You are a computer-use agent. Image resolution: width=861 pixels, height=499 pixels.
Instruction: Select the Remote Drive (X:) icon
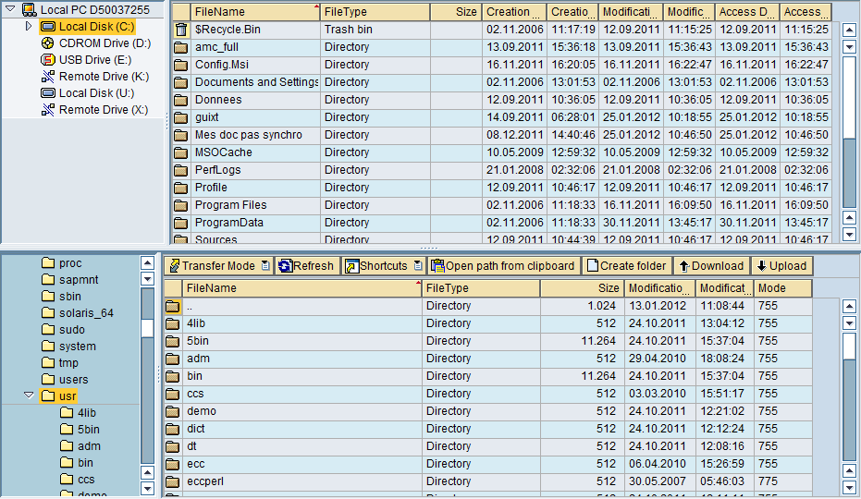click(48, 110)
